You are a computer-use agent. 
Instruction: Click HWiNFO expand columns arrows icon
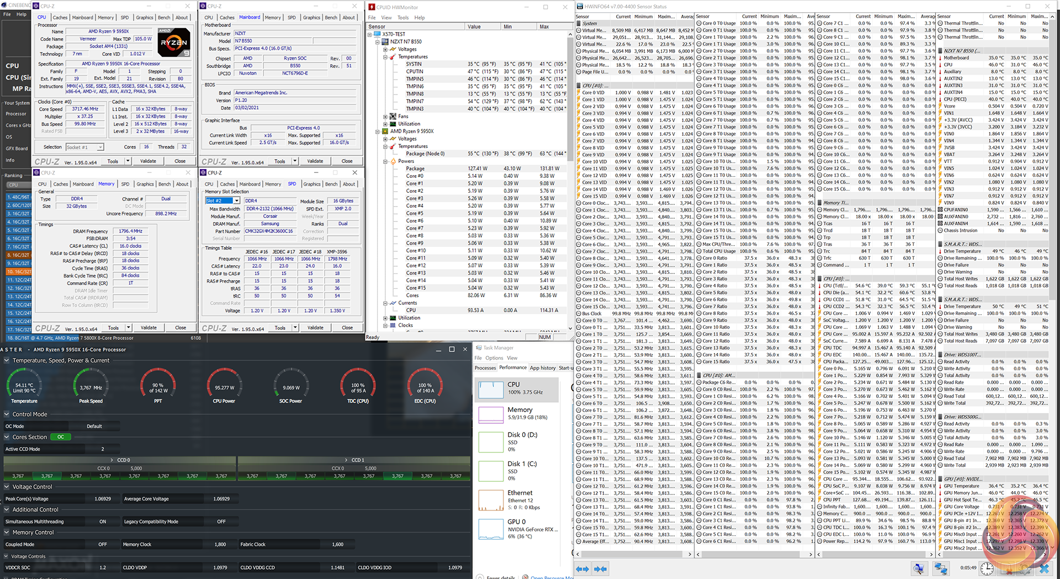(582, 569)
